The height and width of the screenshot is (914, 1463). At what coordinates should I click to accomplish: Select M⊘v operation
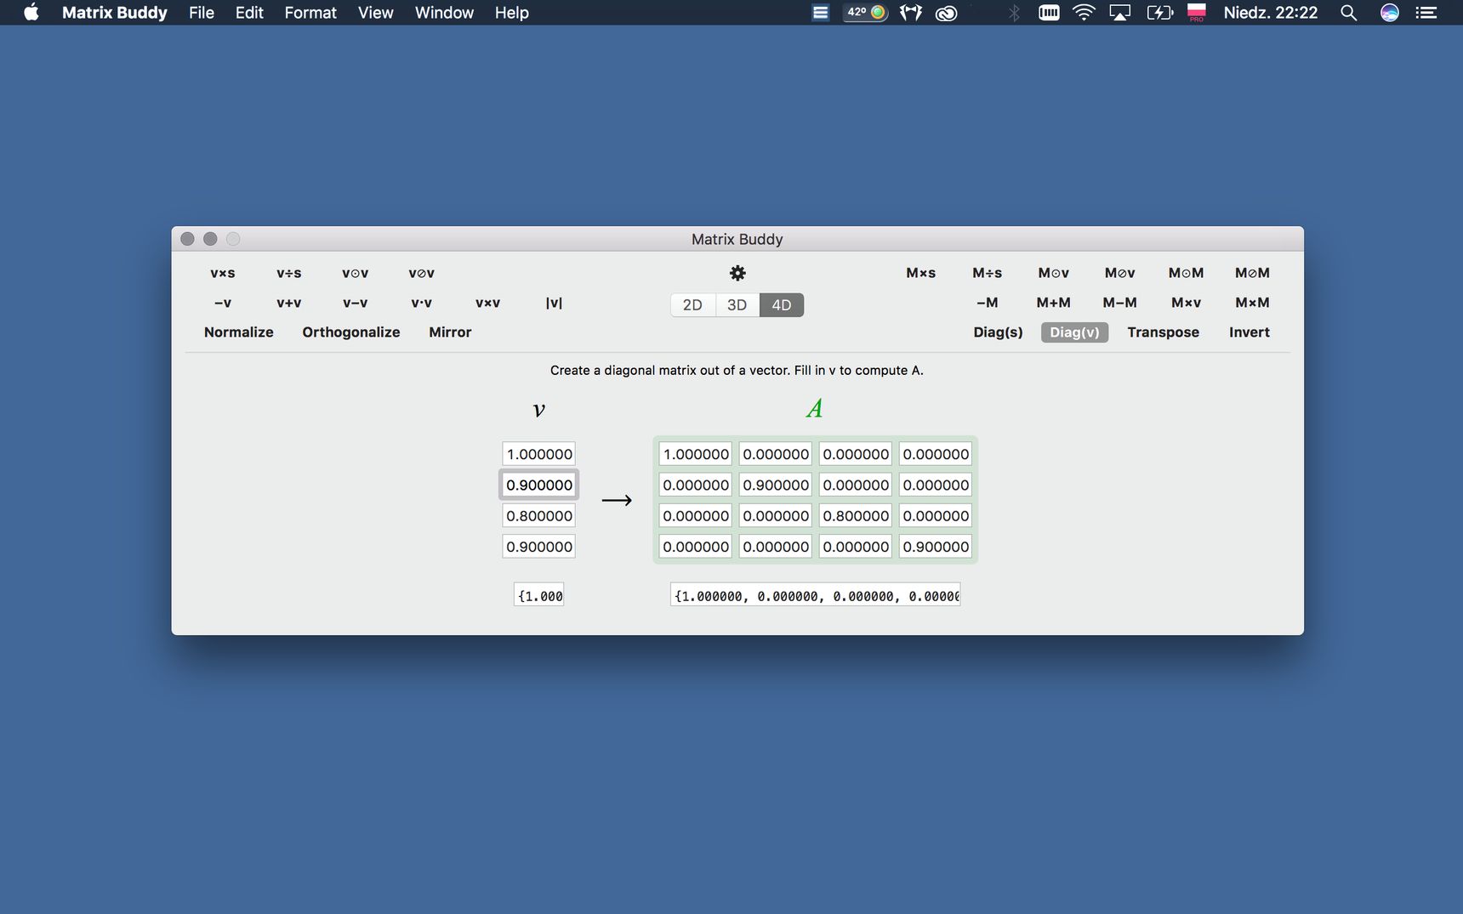coord(1120,273)
